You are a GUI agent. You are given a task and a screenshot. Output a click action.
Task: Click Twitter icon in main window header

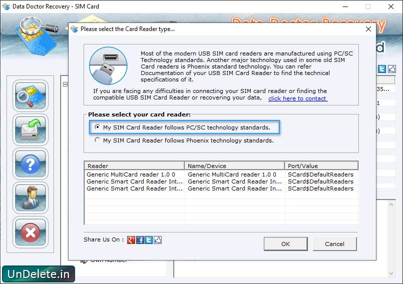click(381, 69)
